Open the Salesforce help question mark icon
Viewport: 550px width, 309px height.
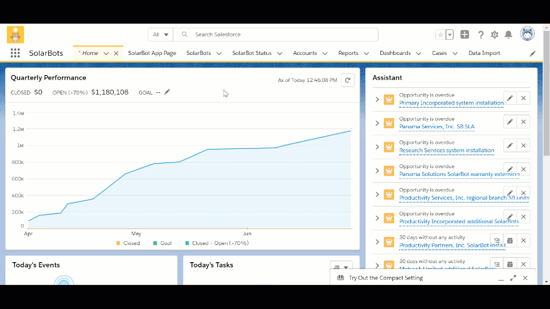(481, 34)
